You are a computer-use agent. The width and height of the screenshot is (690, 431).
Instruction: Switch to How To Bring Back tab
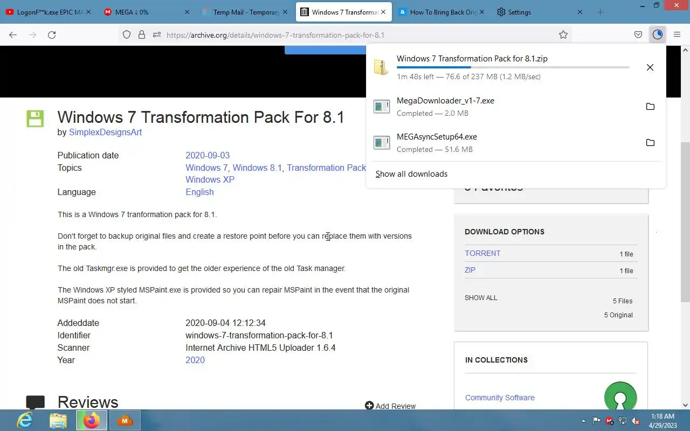[x=441, y=12]
